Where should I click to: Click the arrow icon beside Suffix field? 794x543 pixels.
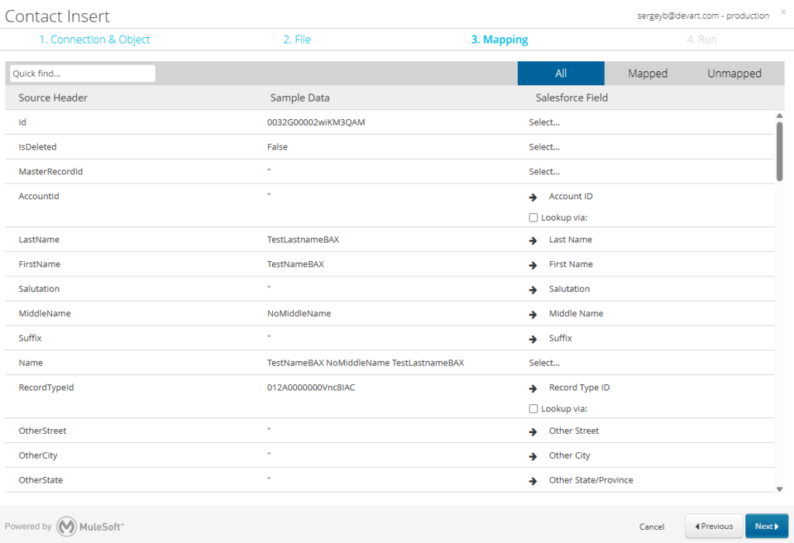(533, 339)
